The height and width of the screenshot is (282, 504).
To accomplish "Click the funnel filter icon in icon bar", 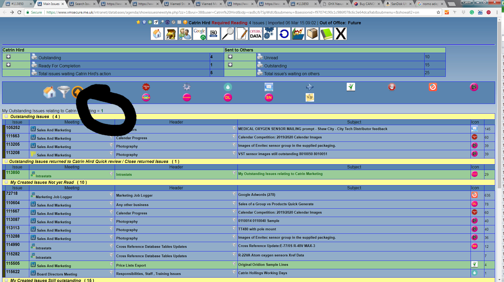I will [x=63, y=92].
